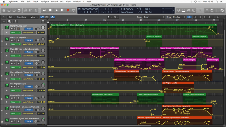Open the Track menu
The image size is (226, 127).
pos(36,1)
